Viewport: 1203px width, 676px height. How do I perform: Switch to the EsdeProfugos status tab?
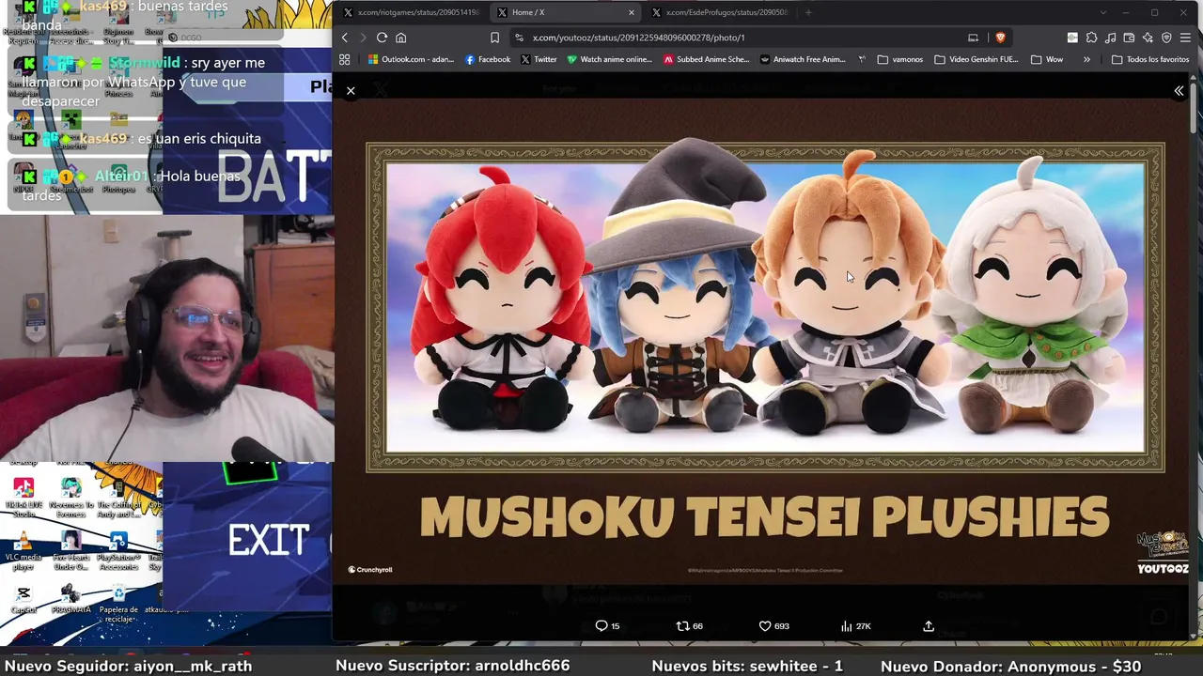[719, 12]
